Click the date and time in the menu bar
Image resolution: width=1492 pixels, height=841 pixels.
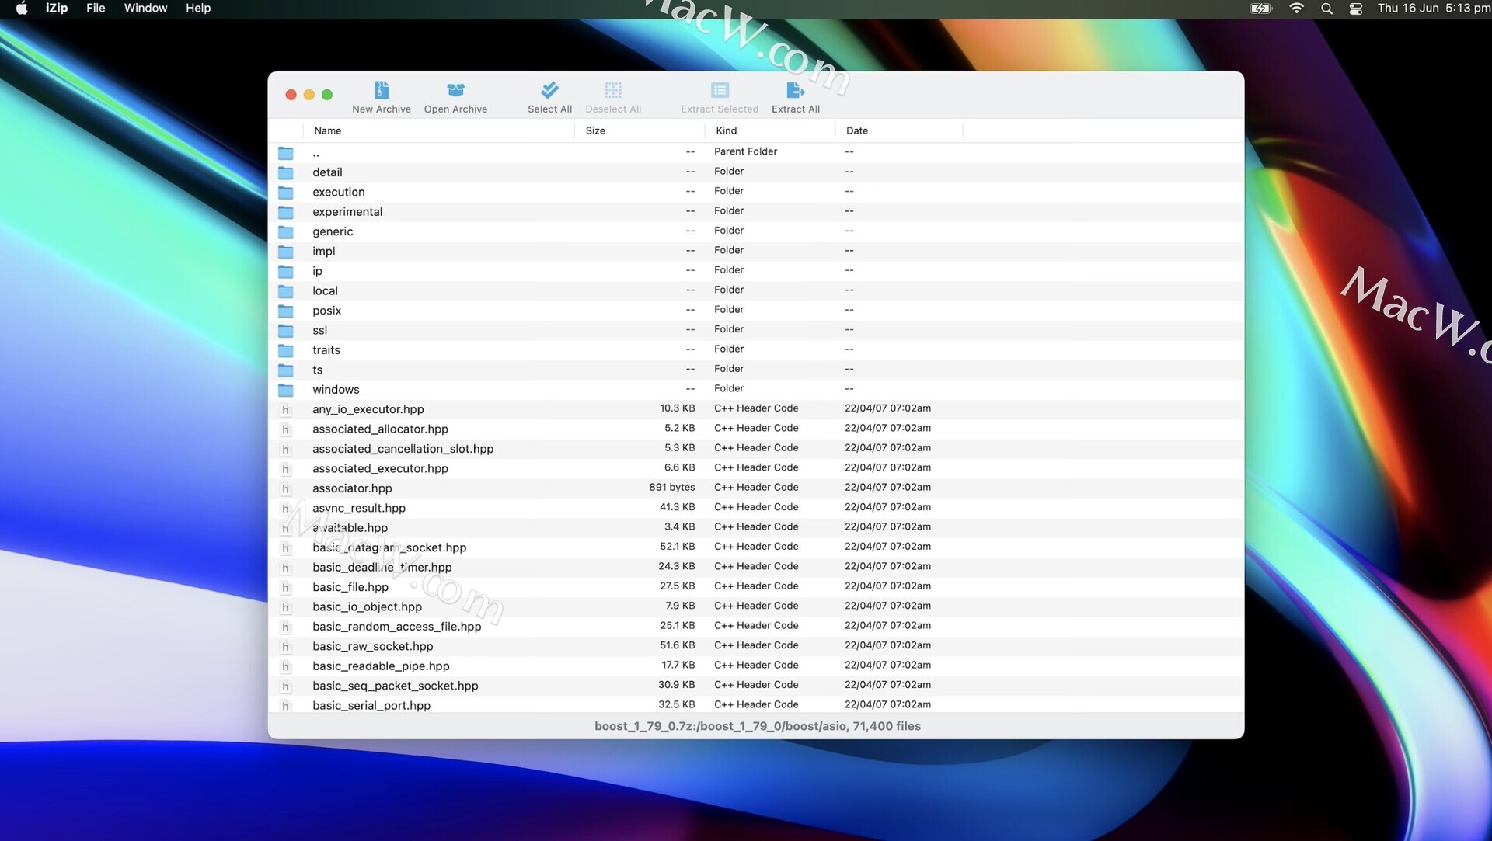(x=1434, y=9)
